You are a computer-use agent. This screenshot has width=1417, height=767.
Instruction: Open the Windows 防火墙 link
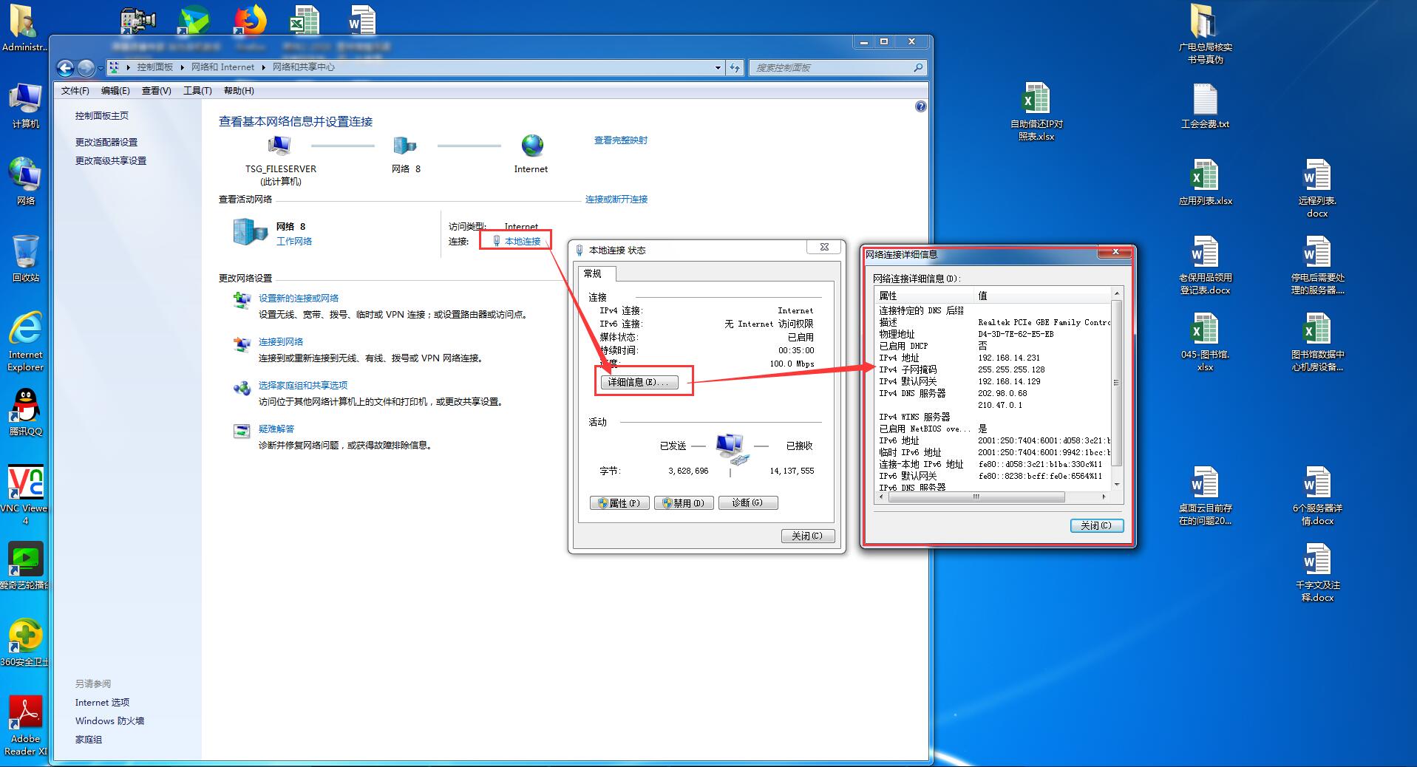pos(109,721)
